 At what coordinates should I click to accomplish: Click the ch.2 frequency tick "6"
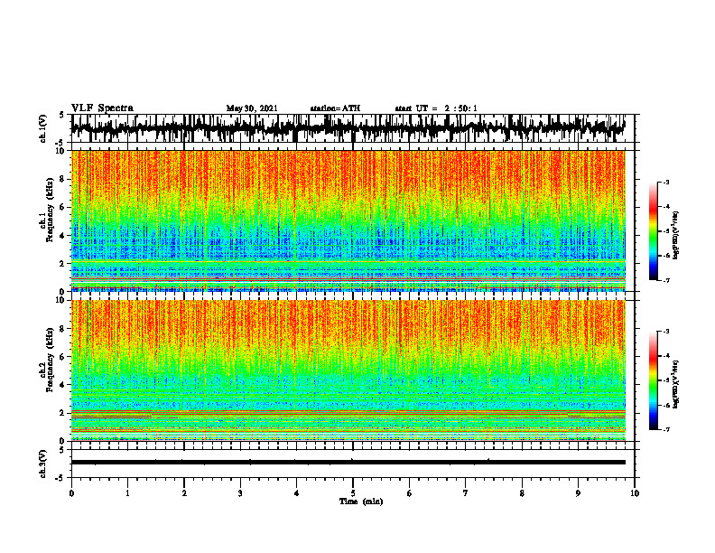[63, 357]
